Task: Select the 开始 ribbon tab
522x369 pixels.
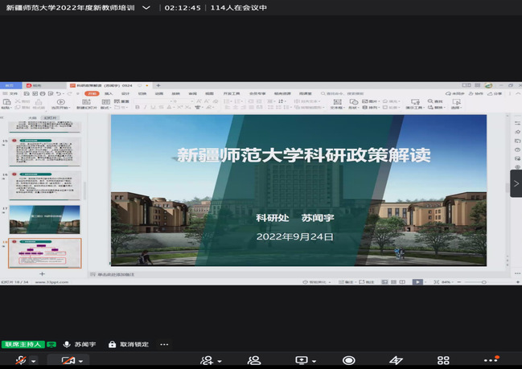Action: coord(91,93)
